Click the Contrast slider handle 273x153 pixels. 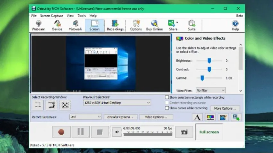click(209, 69)
